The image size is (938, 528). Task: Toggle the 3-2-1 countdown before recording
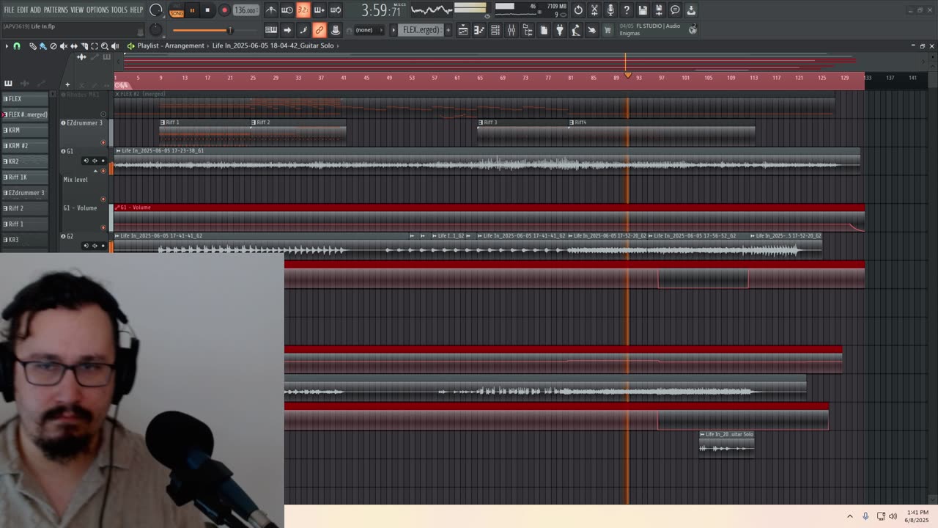click(x=303, y=10)
